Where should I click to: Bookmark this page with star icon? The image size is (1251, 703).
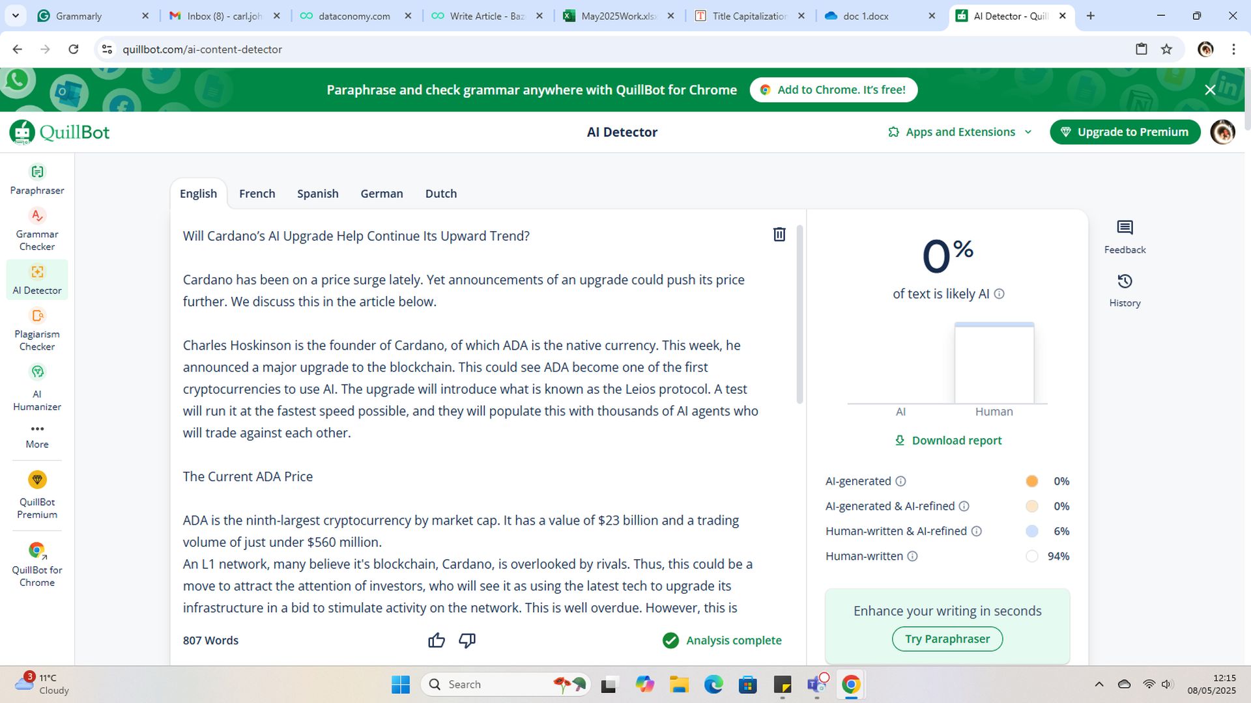click(1166, 49)
